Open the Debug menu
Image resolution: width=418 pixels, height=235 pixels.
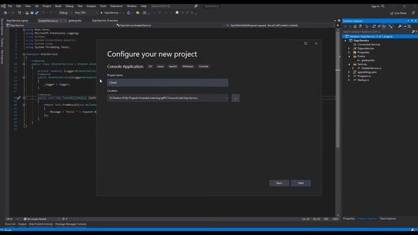69,6
